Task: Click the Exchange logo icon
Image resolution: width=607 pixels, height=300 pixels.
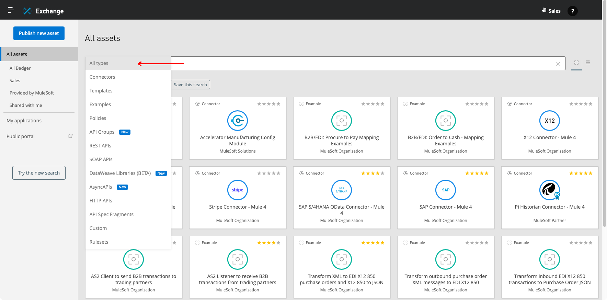Action: (27, 11)
